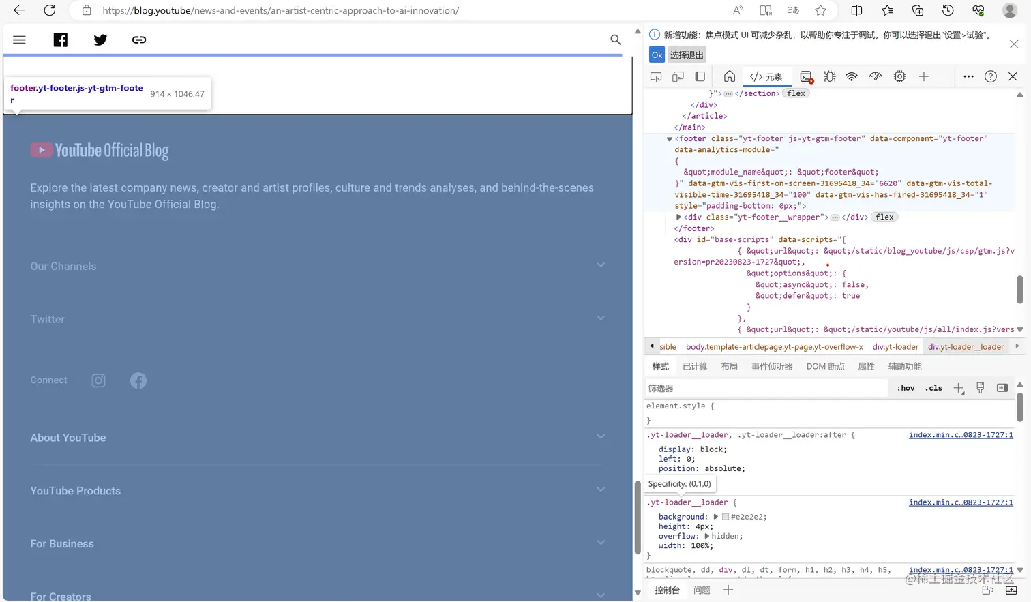The width and height of the screenshot is (1031, 602).
Task: Expand the background property value
Action: click(715, 517)
